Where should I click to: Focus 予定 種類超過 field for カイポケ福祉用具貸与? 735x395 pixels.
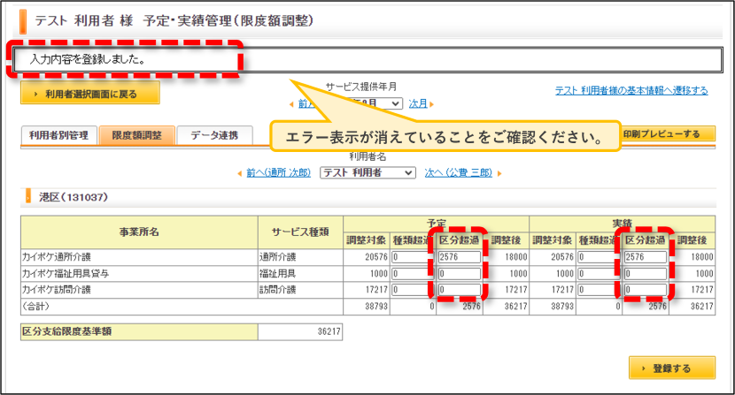click(x=411, y=273)
